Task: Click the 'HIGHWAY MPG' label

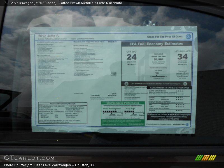Action: (x=183, y=51)
